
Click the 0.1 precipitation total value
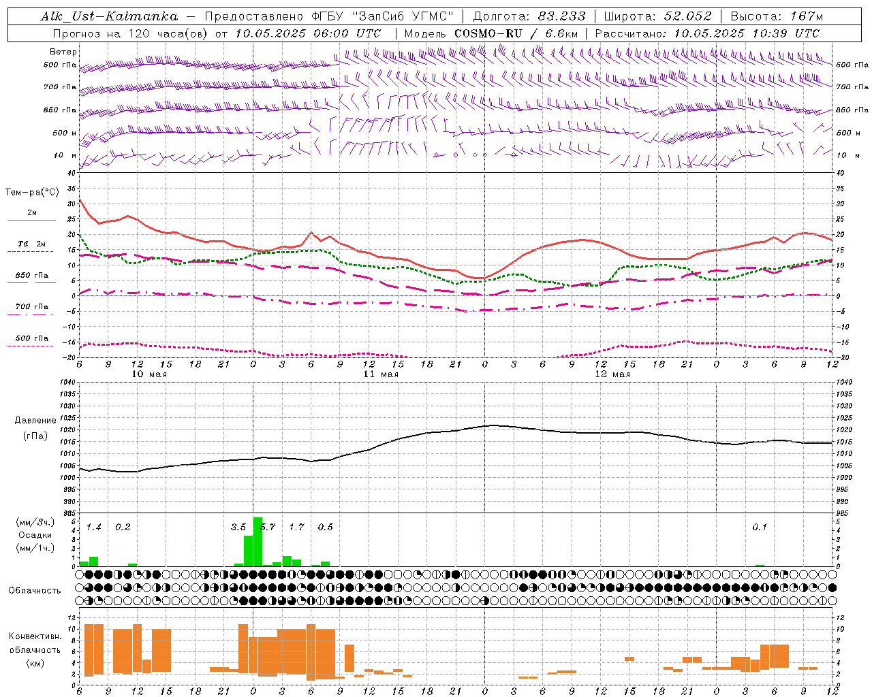click(x=760, y=527)
